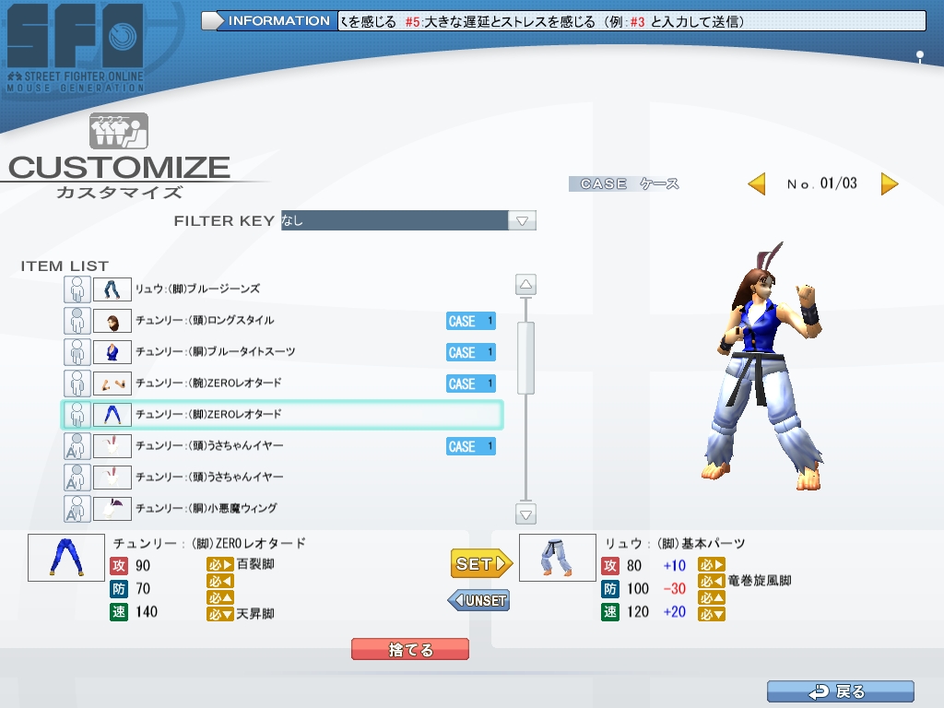Click accessory-type icon beside 小悪魔ウィング

[x=77, y=509]
